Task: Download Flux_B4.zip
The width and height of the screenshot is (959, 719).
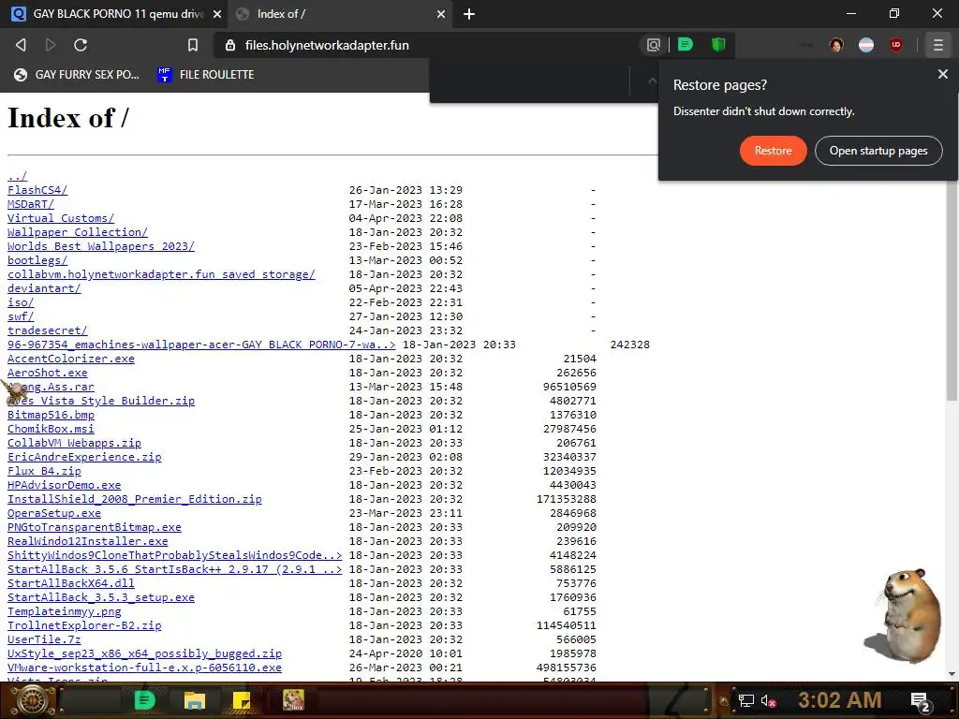Action: (x=44, y=472)
